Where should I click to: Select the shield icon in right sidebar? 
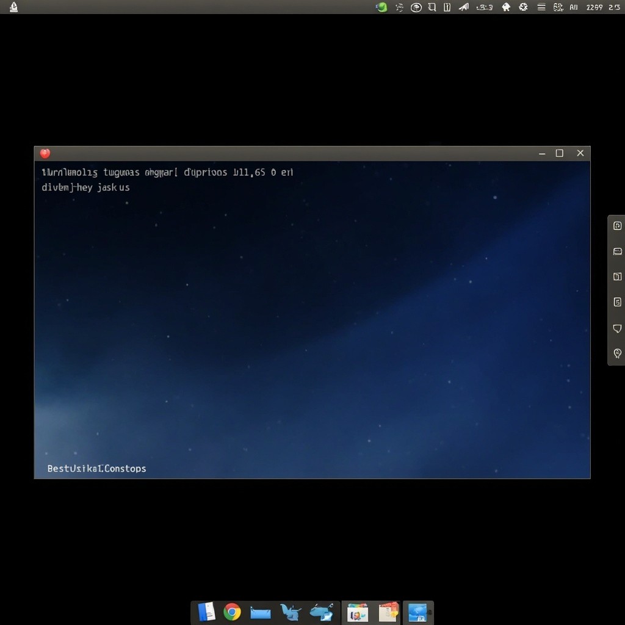pyautogui.click(x=617, y=328)
